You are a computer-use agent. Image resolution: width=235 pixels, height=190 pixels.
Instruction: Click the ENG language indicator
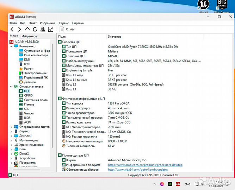click(x=187, y=184)
